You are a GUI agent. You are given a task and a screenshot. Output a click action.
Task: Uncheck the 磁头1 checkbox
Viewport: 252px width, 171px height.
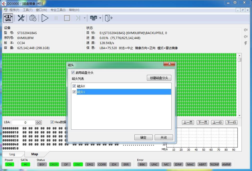74,92
